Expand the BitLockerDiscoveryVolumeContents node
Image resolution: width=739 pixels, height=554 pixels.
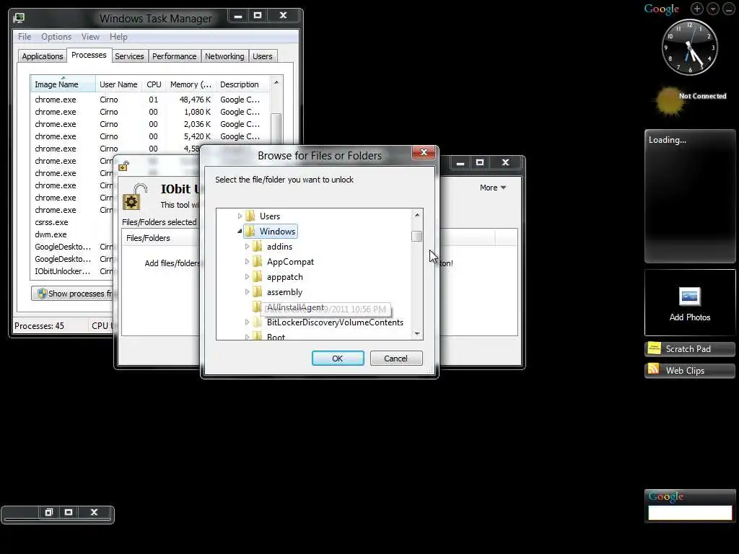[x=247, y=322]
